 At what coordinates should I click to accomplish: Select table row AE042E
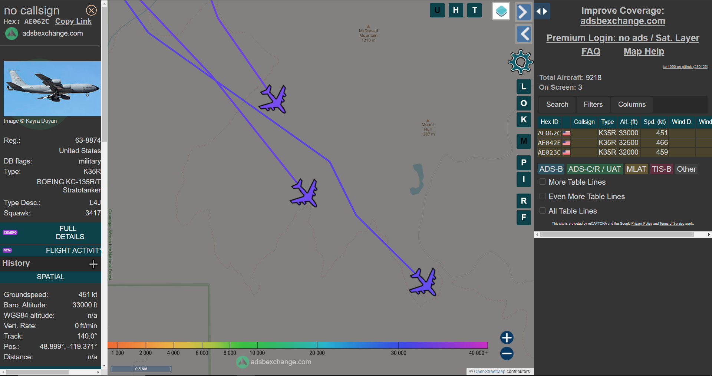[x=624, y=143]
